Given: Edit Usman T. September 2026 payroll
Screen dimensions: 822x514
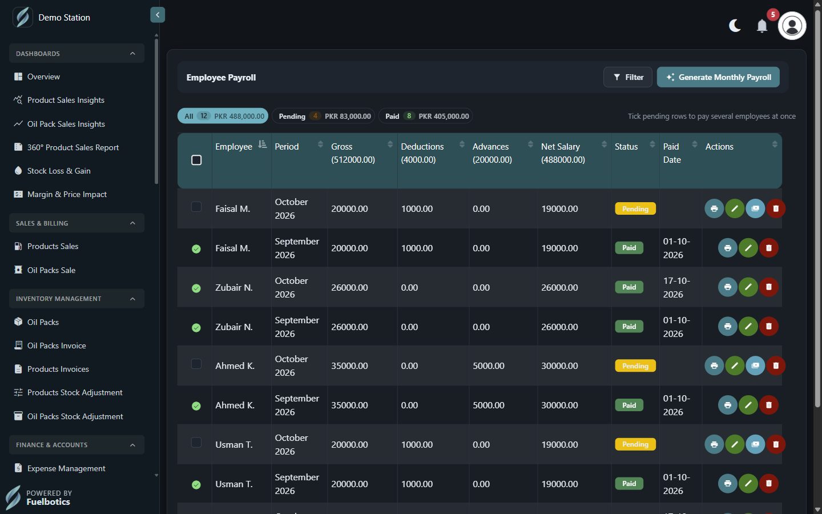Looking at the screenshot, I should pyautogui.click(x=748, y=484).
